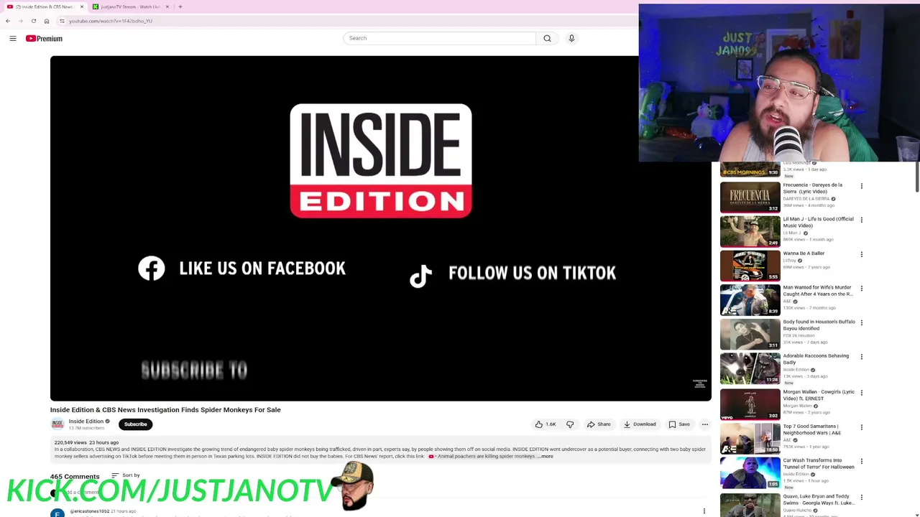
Task: Open Quavo, Luke Bryan and Teddy Swims video
Action: coord(819,499)
